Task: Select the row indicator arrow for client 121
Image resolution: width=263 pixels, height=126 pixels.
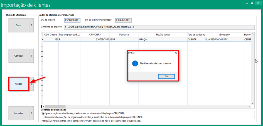Action: pyautogui.click(x=42, y=40)
